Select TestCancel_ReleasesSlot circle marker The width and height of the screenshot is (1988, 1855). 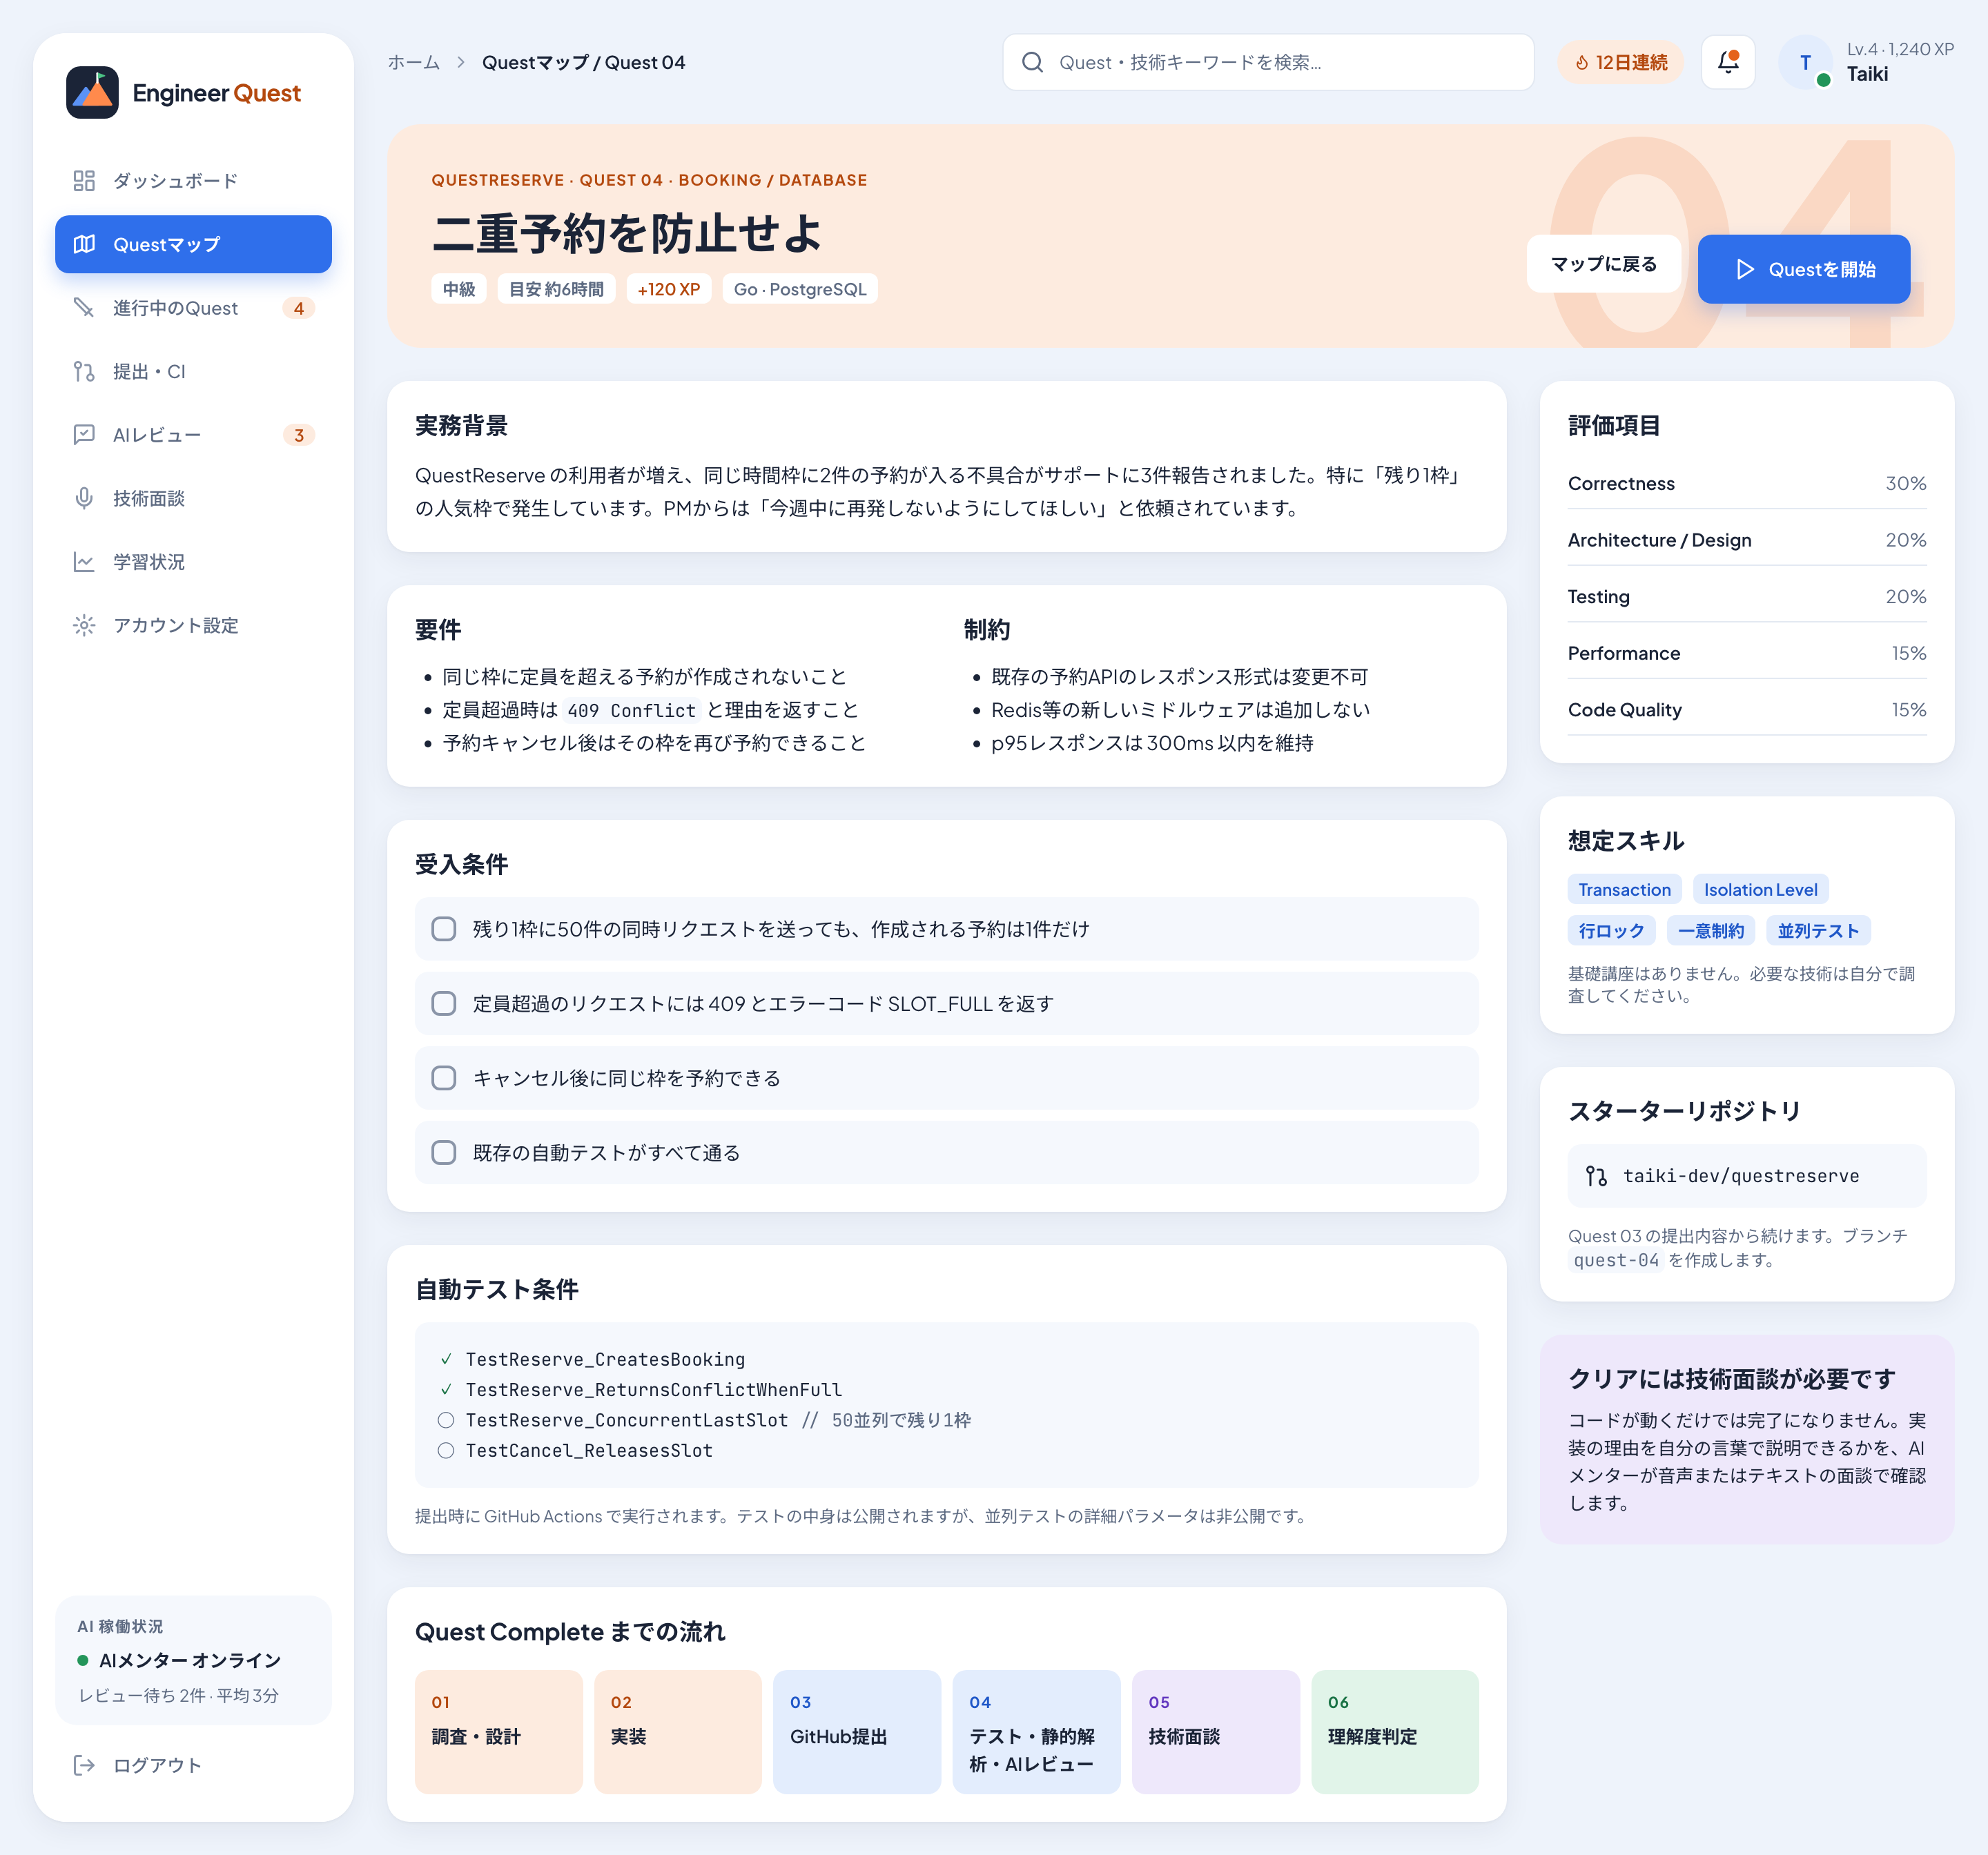446,1450
